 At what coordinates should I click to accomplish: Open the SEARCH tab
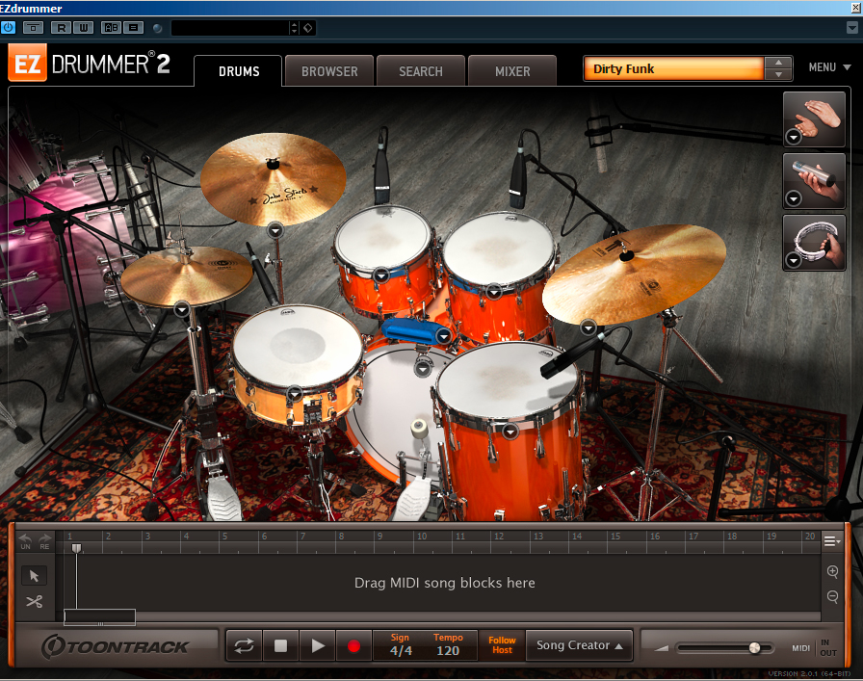tap(421, 71)
